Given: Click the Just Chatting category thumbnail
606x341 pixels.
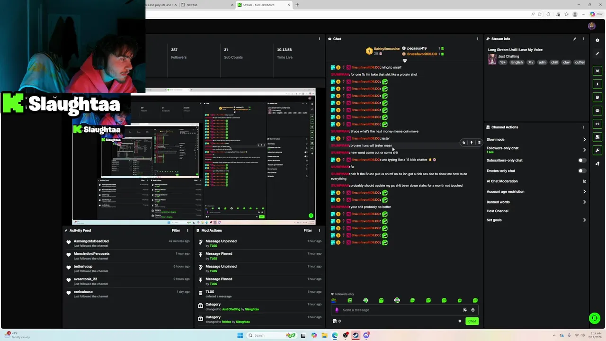Looking at the screenshot, I should [492, 59].
